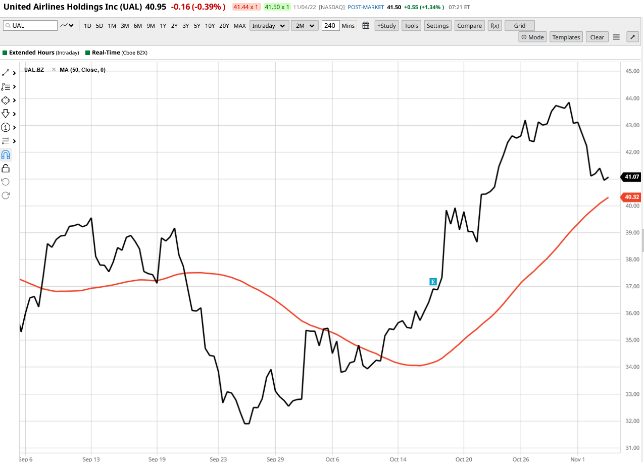Click the UAL.BZ chart legend label
Viewport: 644px width, 462px height.
tap(34, 70)
